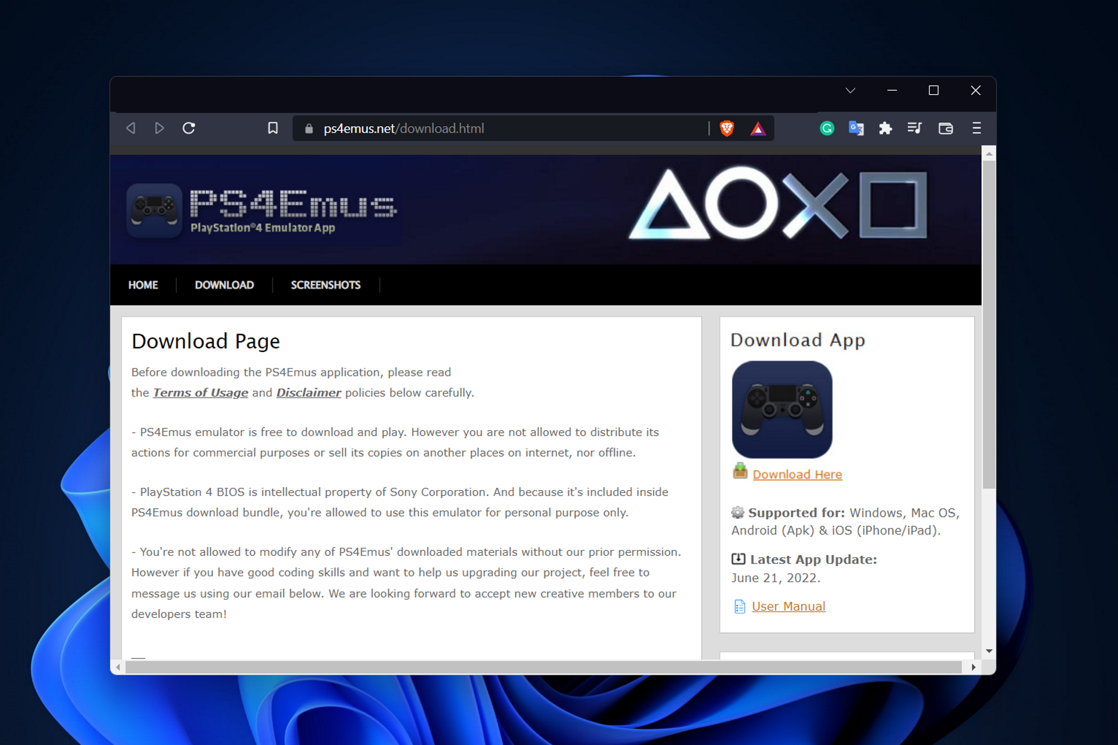Open the Grammarly extension icon

click(827, 128)
